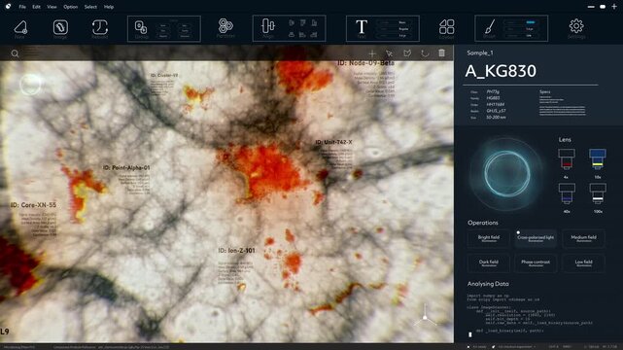
Task: Open the Select menu
Action: pos(90,7)
